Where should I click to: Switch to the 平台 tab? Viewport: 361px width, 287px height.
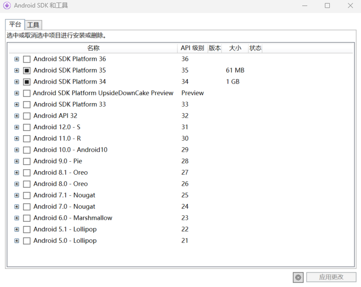[15, 25]
